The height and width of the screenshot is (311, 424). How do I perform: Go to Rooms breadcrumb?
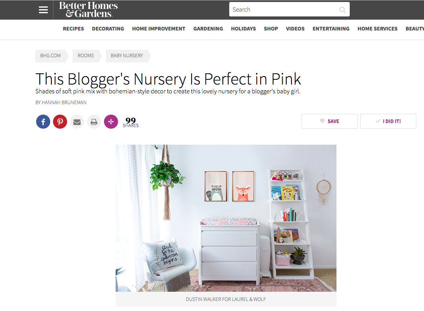(86, 56)
